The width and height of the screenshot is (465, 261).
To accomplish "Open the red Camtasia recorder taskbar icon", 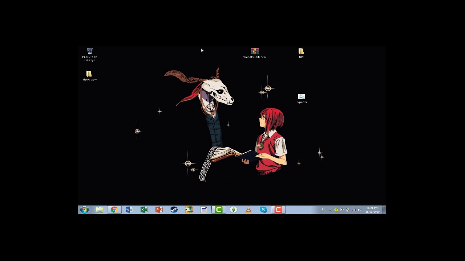I will [x=278, y=210].
